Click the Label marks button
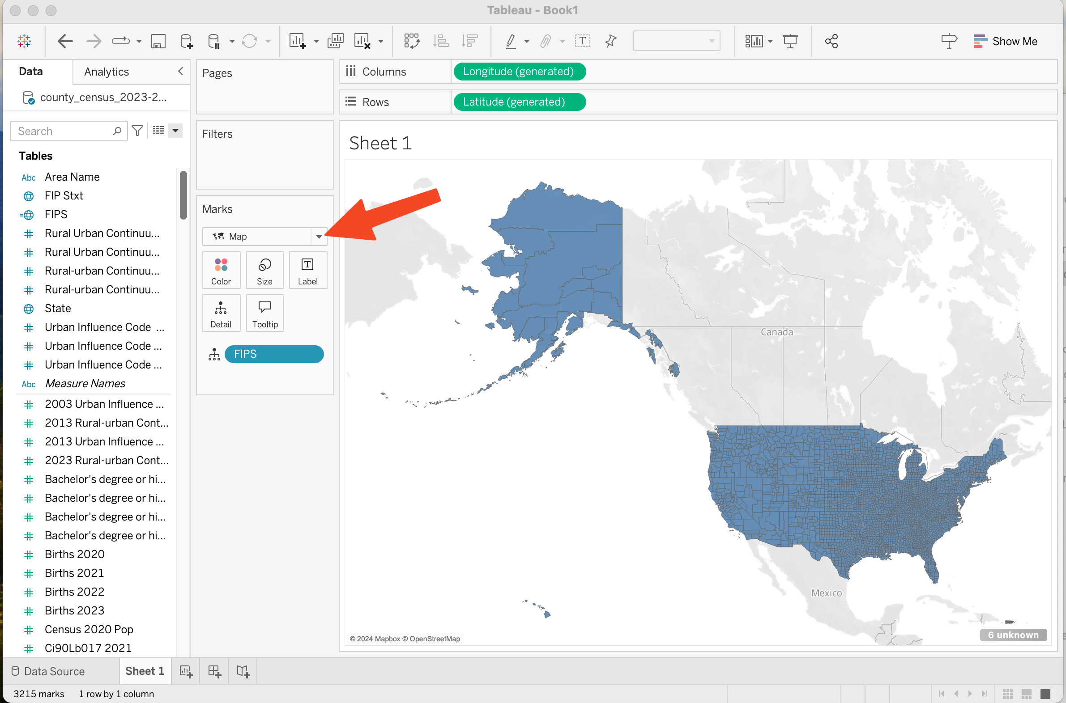1066x703 pixels. click(x=308, y=271)
